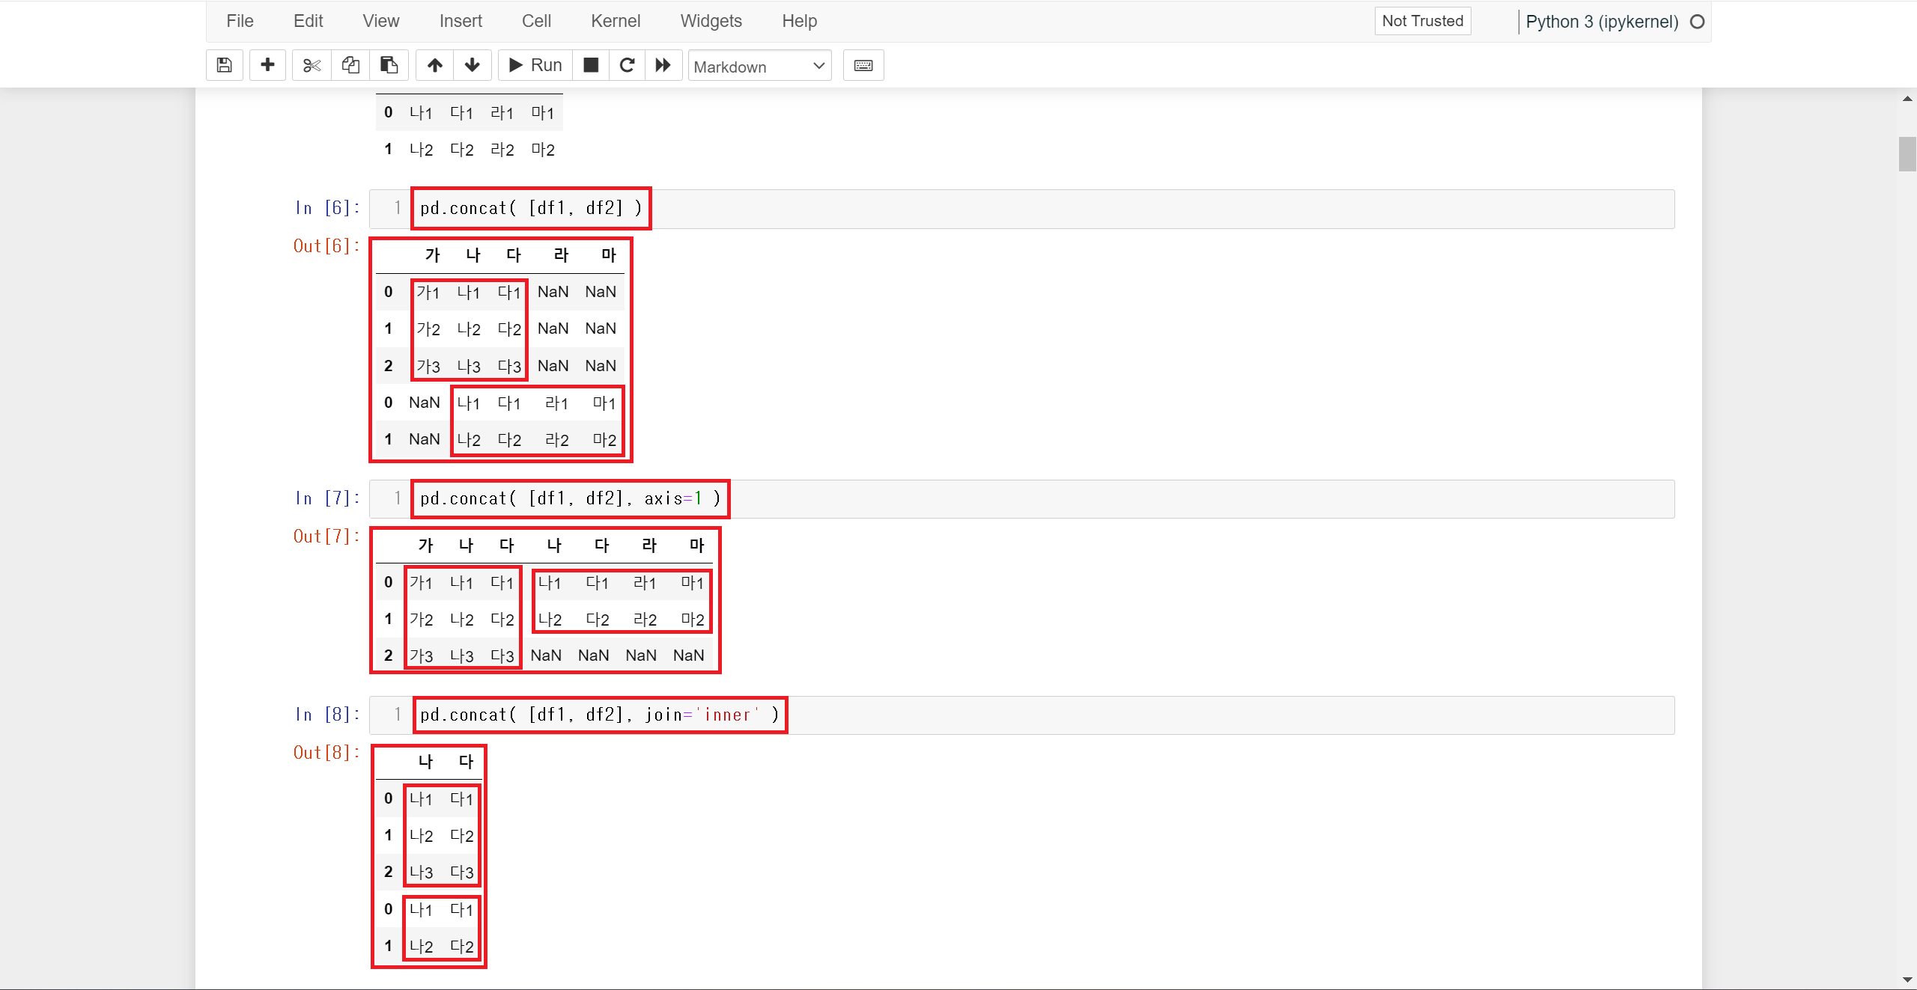
Task: Cut selected cells with scissors icon
Action: (312, 65)
